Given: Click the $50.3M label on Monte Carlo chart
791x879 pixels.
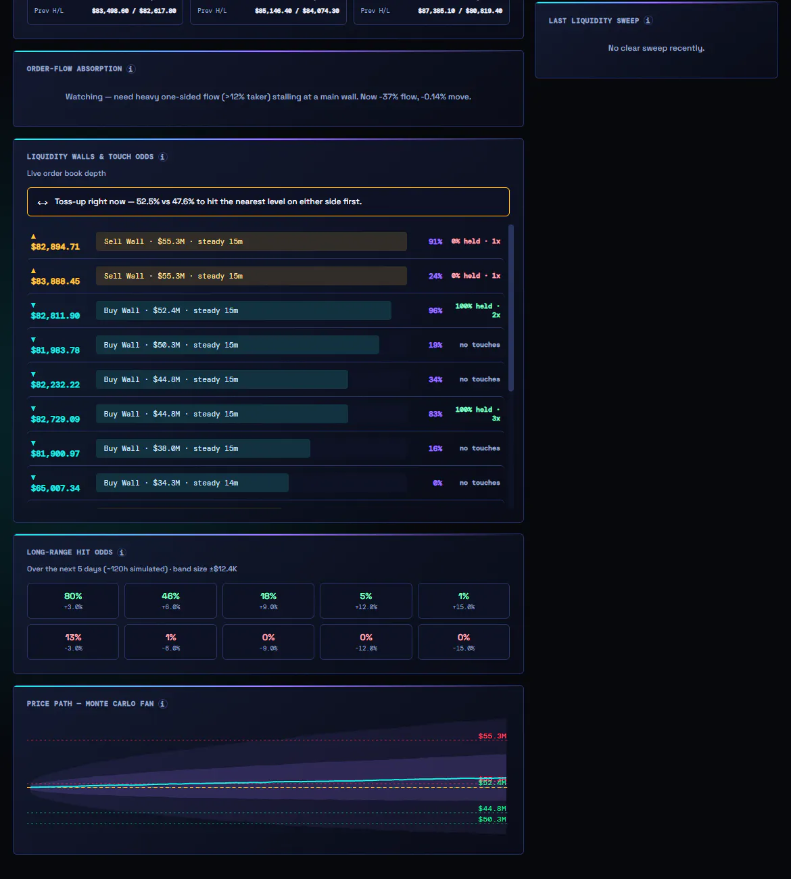Looking at the screenshot, I should pyautogui.click(x=492, y=819).
